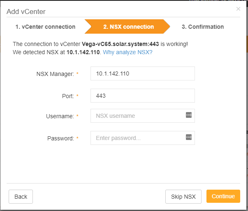Click the Username label
The width and height of the screenshot is (248, 211).
pyautogui.click(x=60, y=116)
